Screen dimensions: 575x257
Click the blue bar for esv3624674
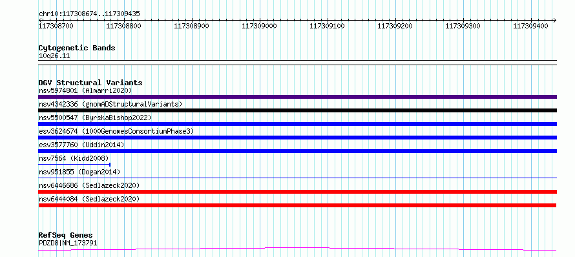[x=297, y=138]
